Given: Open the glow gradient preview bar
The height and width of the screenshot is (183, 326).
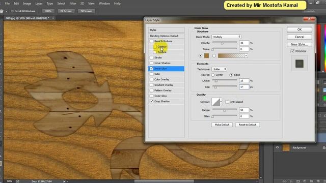Looking at the screenshot, I should 231,55.
